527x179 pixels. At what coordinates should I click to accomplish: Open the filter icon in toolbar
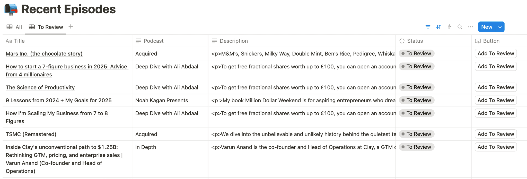point(428,27)
